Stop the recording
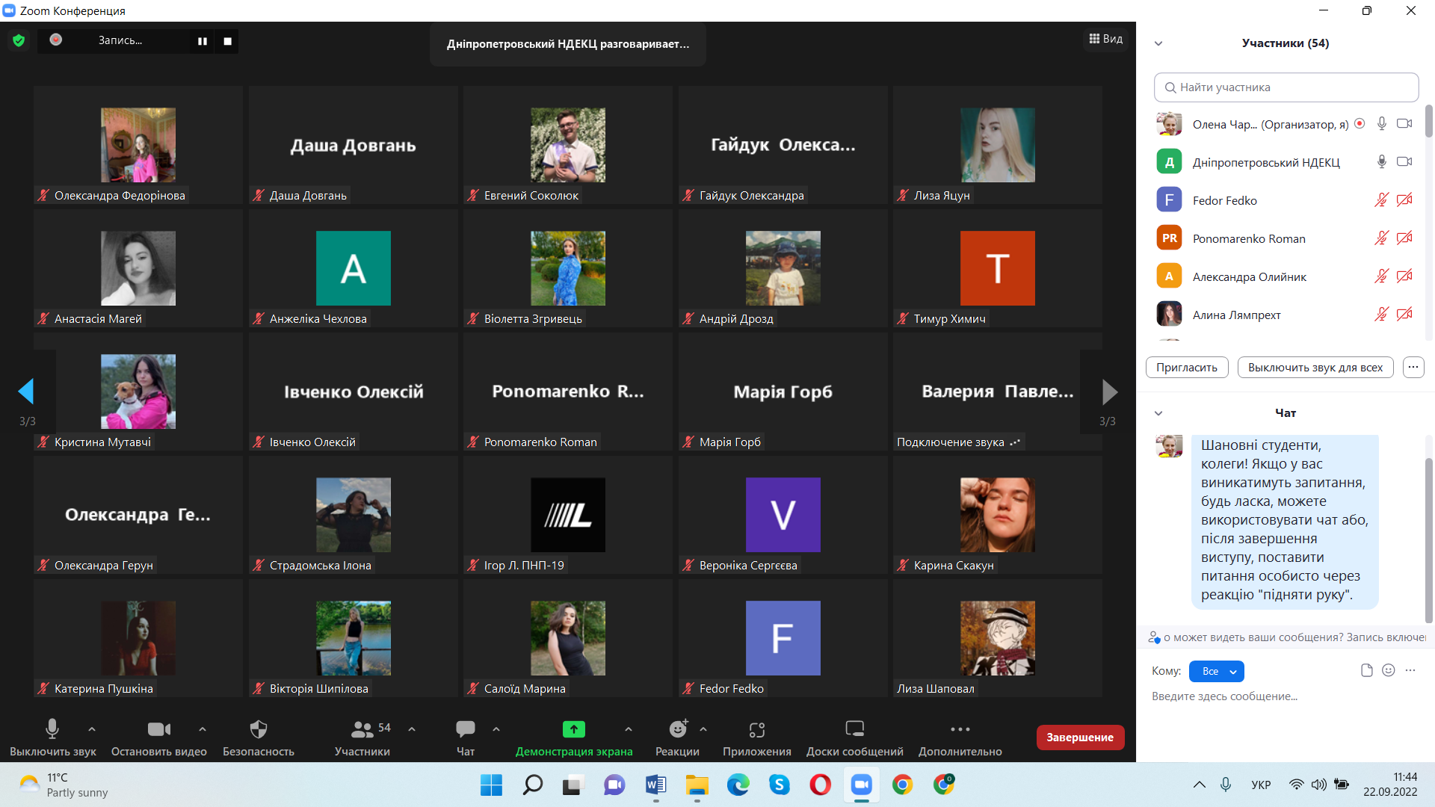 (x=227, y=41)
